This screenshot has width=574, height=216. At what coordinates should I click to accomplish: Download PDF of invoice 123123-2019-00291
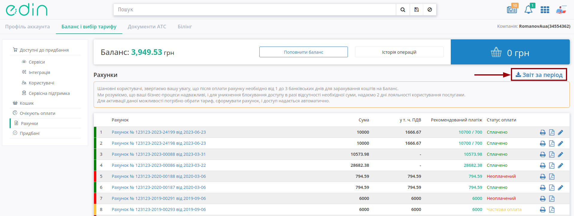coord(552,199)
